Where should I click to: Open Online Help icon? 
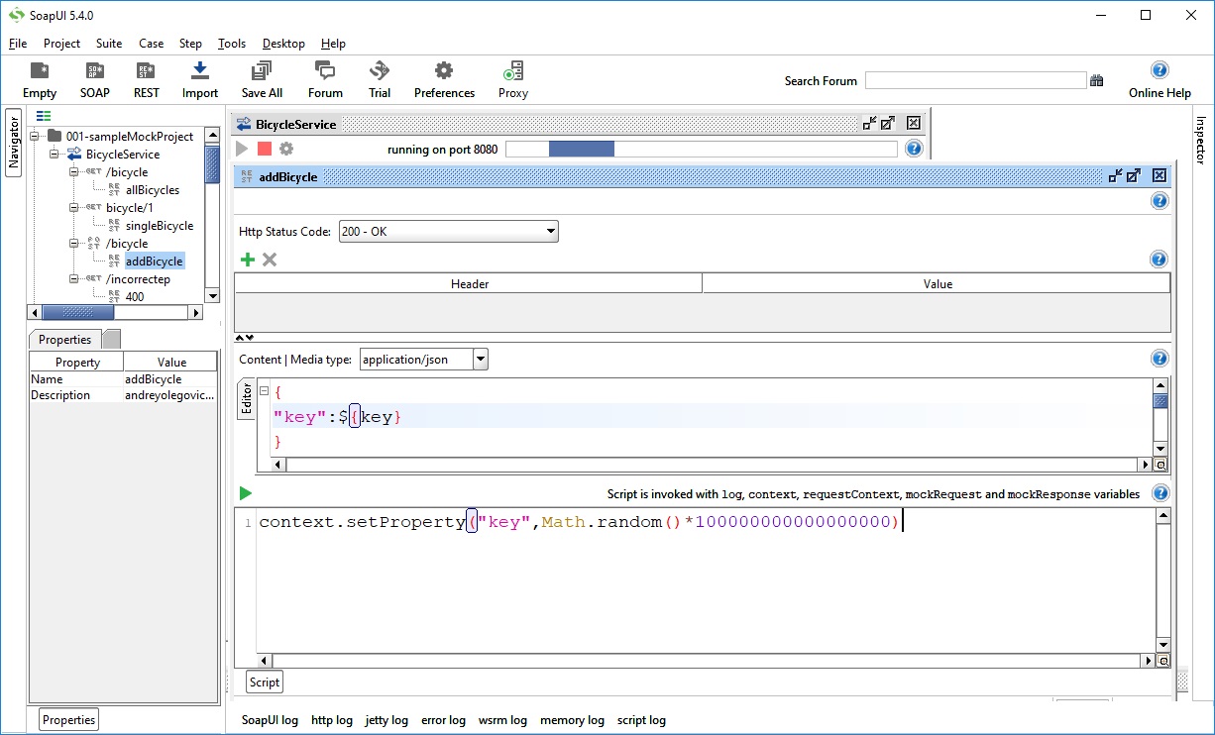click(x=1160, y=80)
